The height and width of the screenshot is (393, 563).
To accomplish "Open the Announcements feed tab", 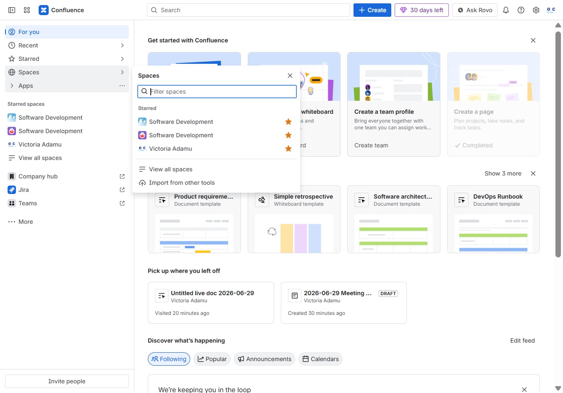I will (x=264, y=359).
